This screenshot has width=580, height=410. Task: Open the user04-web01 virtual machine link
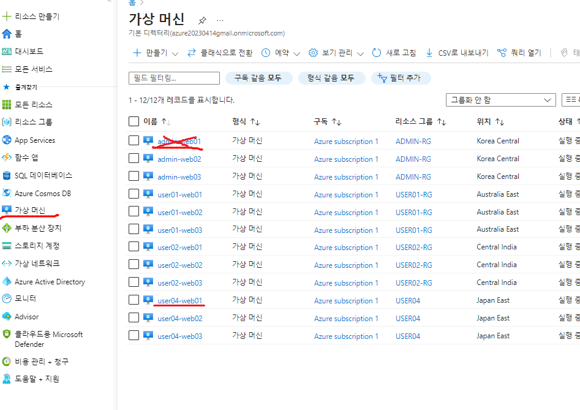pyautogui.click(x=180, y=300)
